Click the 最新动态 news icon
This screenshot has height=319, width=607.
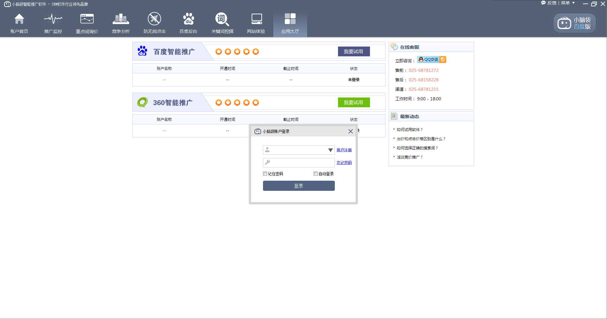point(394,116)
